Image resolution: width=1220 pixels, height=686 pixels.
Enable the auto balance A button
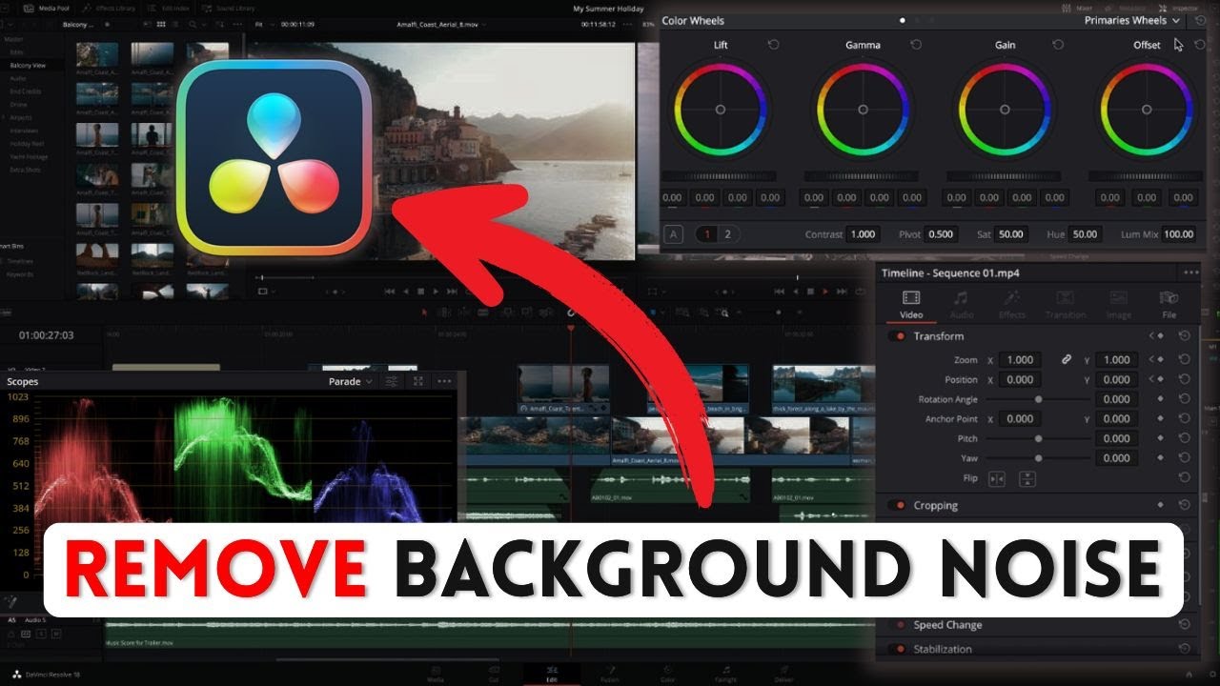673,234
